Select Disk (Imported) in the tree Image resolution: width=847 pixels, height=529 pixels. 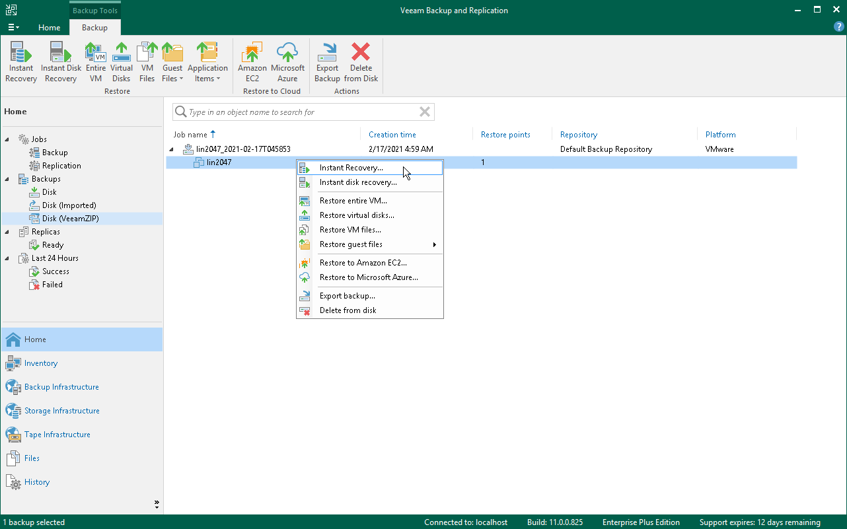(69, 205)
